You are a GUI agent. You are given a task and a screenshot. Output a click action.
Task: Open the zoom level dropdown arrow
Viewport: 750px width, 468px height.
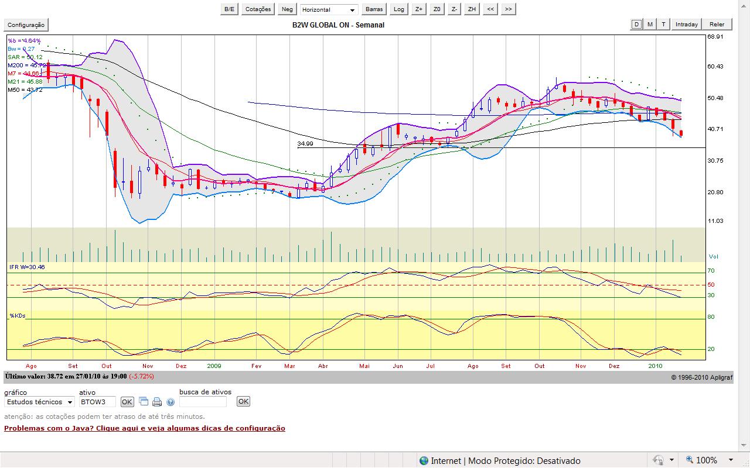tap(731, 460)
